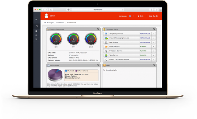
Task: Select the middle Dashboard breadcrumb
Action: [60, 23]
